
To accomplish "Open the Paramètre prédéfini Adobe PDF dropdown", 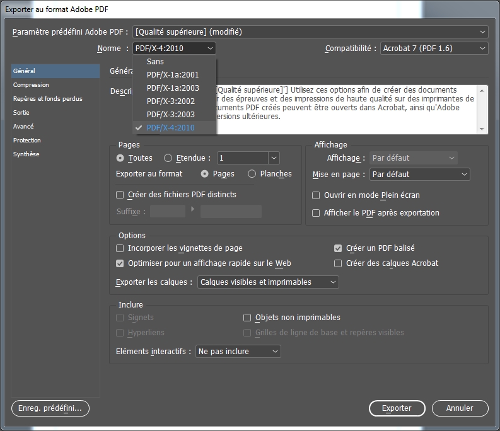I will pyautogui.click(x=310, y=32).
